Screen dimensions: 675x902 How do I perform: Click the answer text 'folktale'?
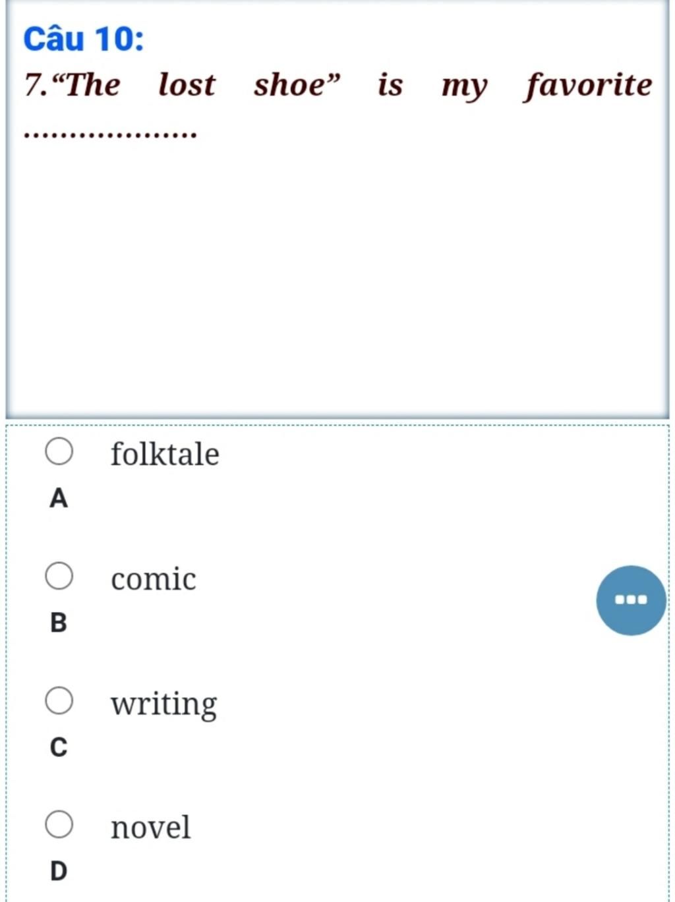(165, 454)
